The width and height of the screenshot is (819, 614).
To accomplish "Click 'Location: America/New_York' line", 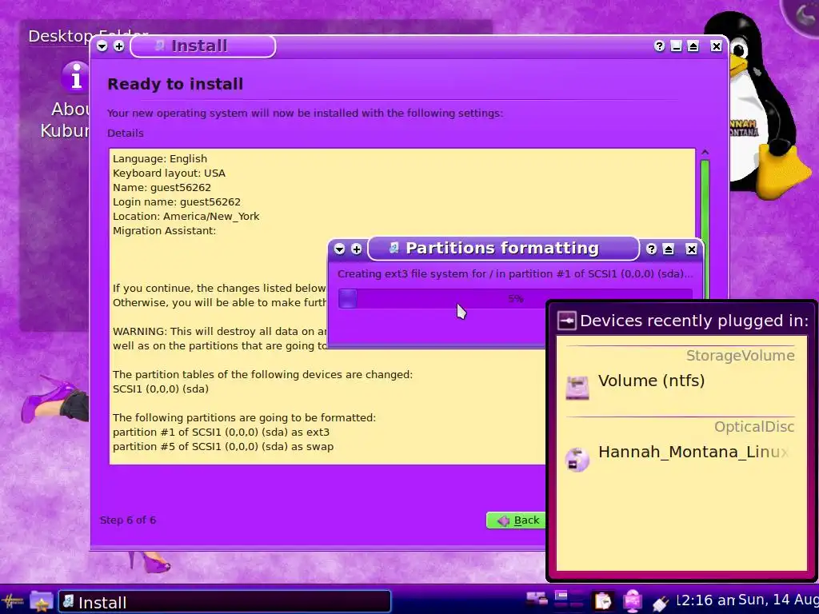I will [x=186, y=216].
